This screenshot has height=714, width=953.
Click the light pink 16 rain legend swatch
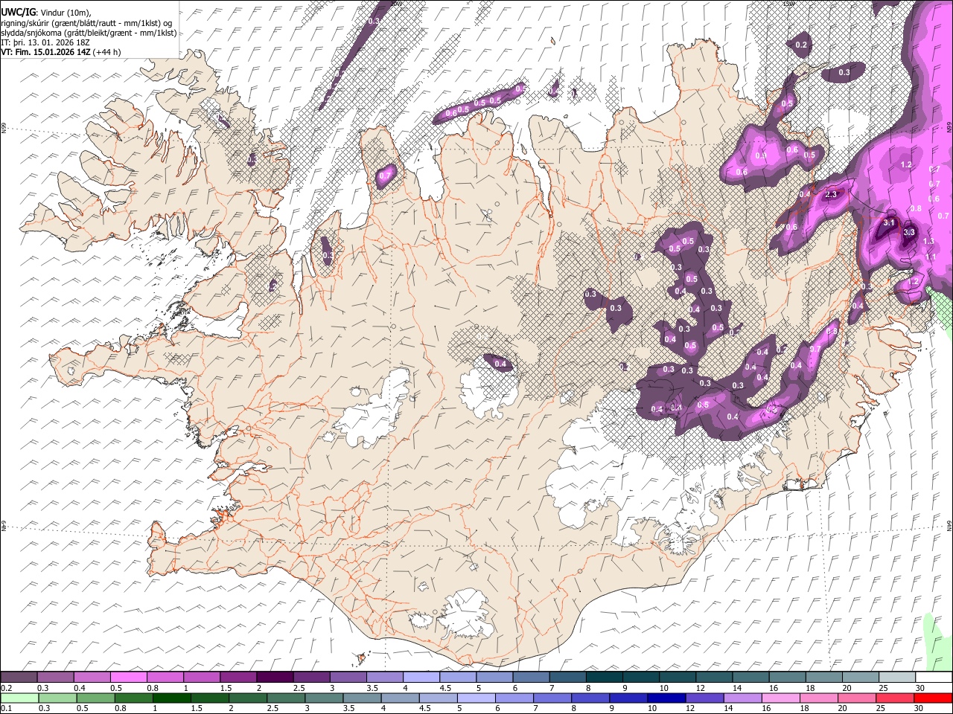pos(780,698)
